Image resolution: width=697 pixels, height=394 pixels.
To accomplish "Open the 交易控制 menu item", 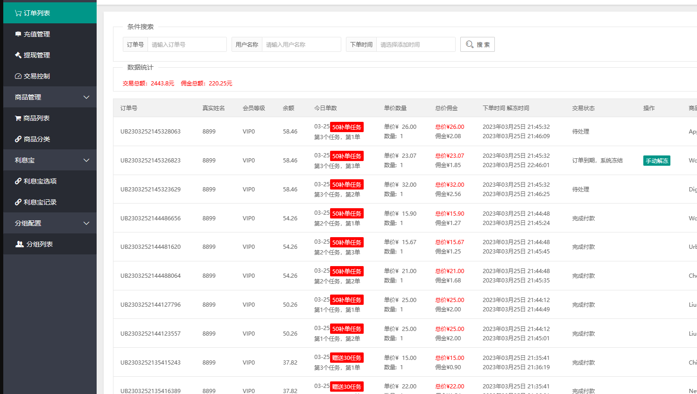I will pos(37,76).
